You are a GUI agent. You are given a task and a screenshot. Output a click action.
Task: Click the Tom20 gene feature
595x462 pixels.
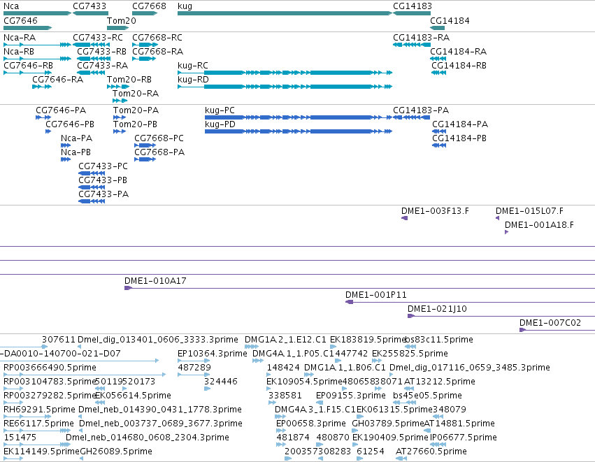(118, 28)
